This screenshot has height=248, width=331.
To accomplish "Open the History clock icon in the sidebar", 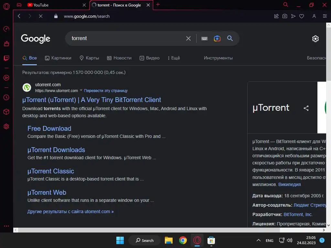I will pyautogui.click(x=6, y=97).
